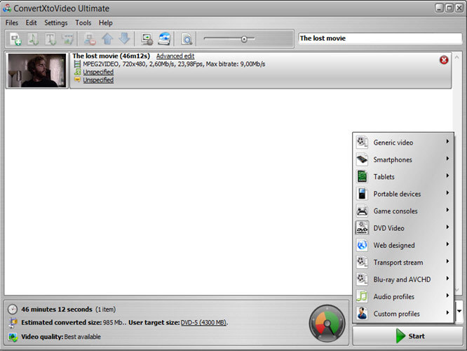
Task: Click the Video quality icon
Action: [13, 337]
